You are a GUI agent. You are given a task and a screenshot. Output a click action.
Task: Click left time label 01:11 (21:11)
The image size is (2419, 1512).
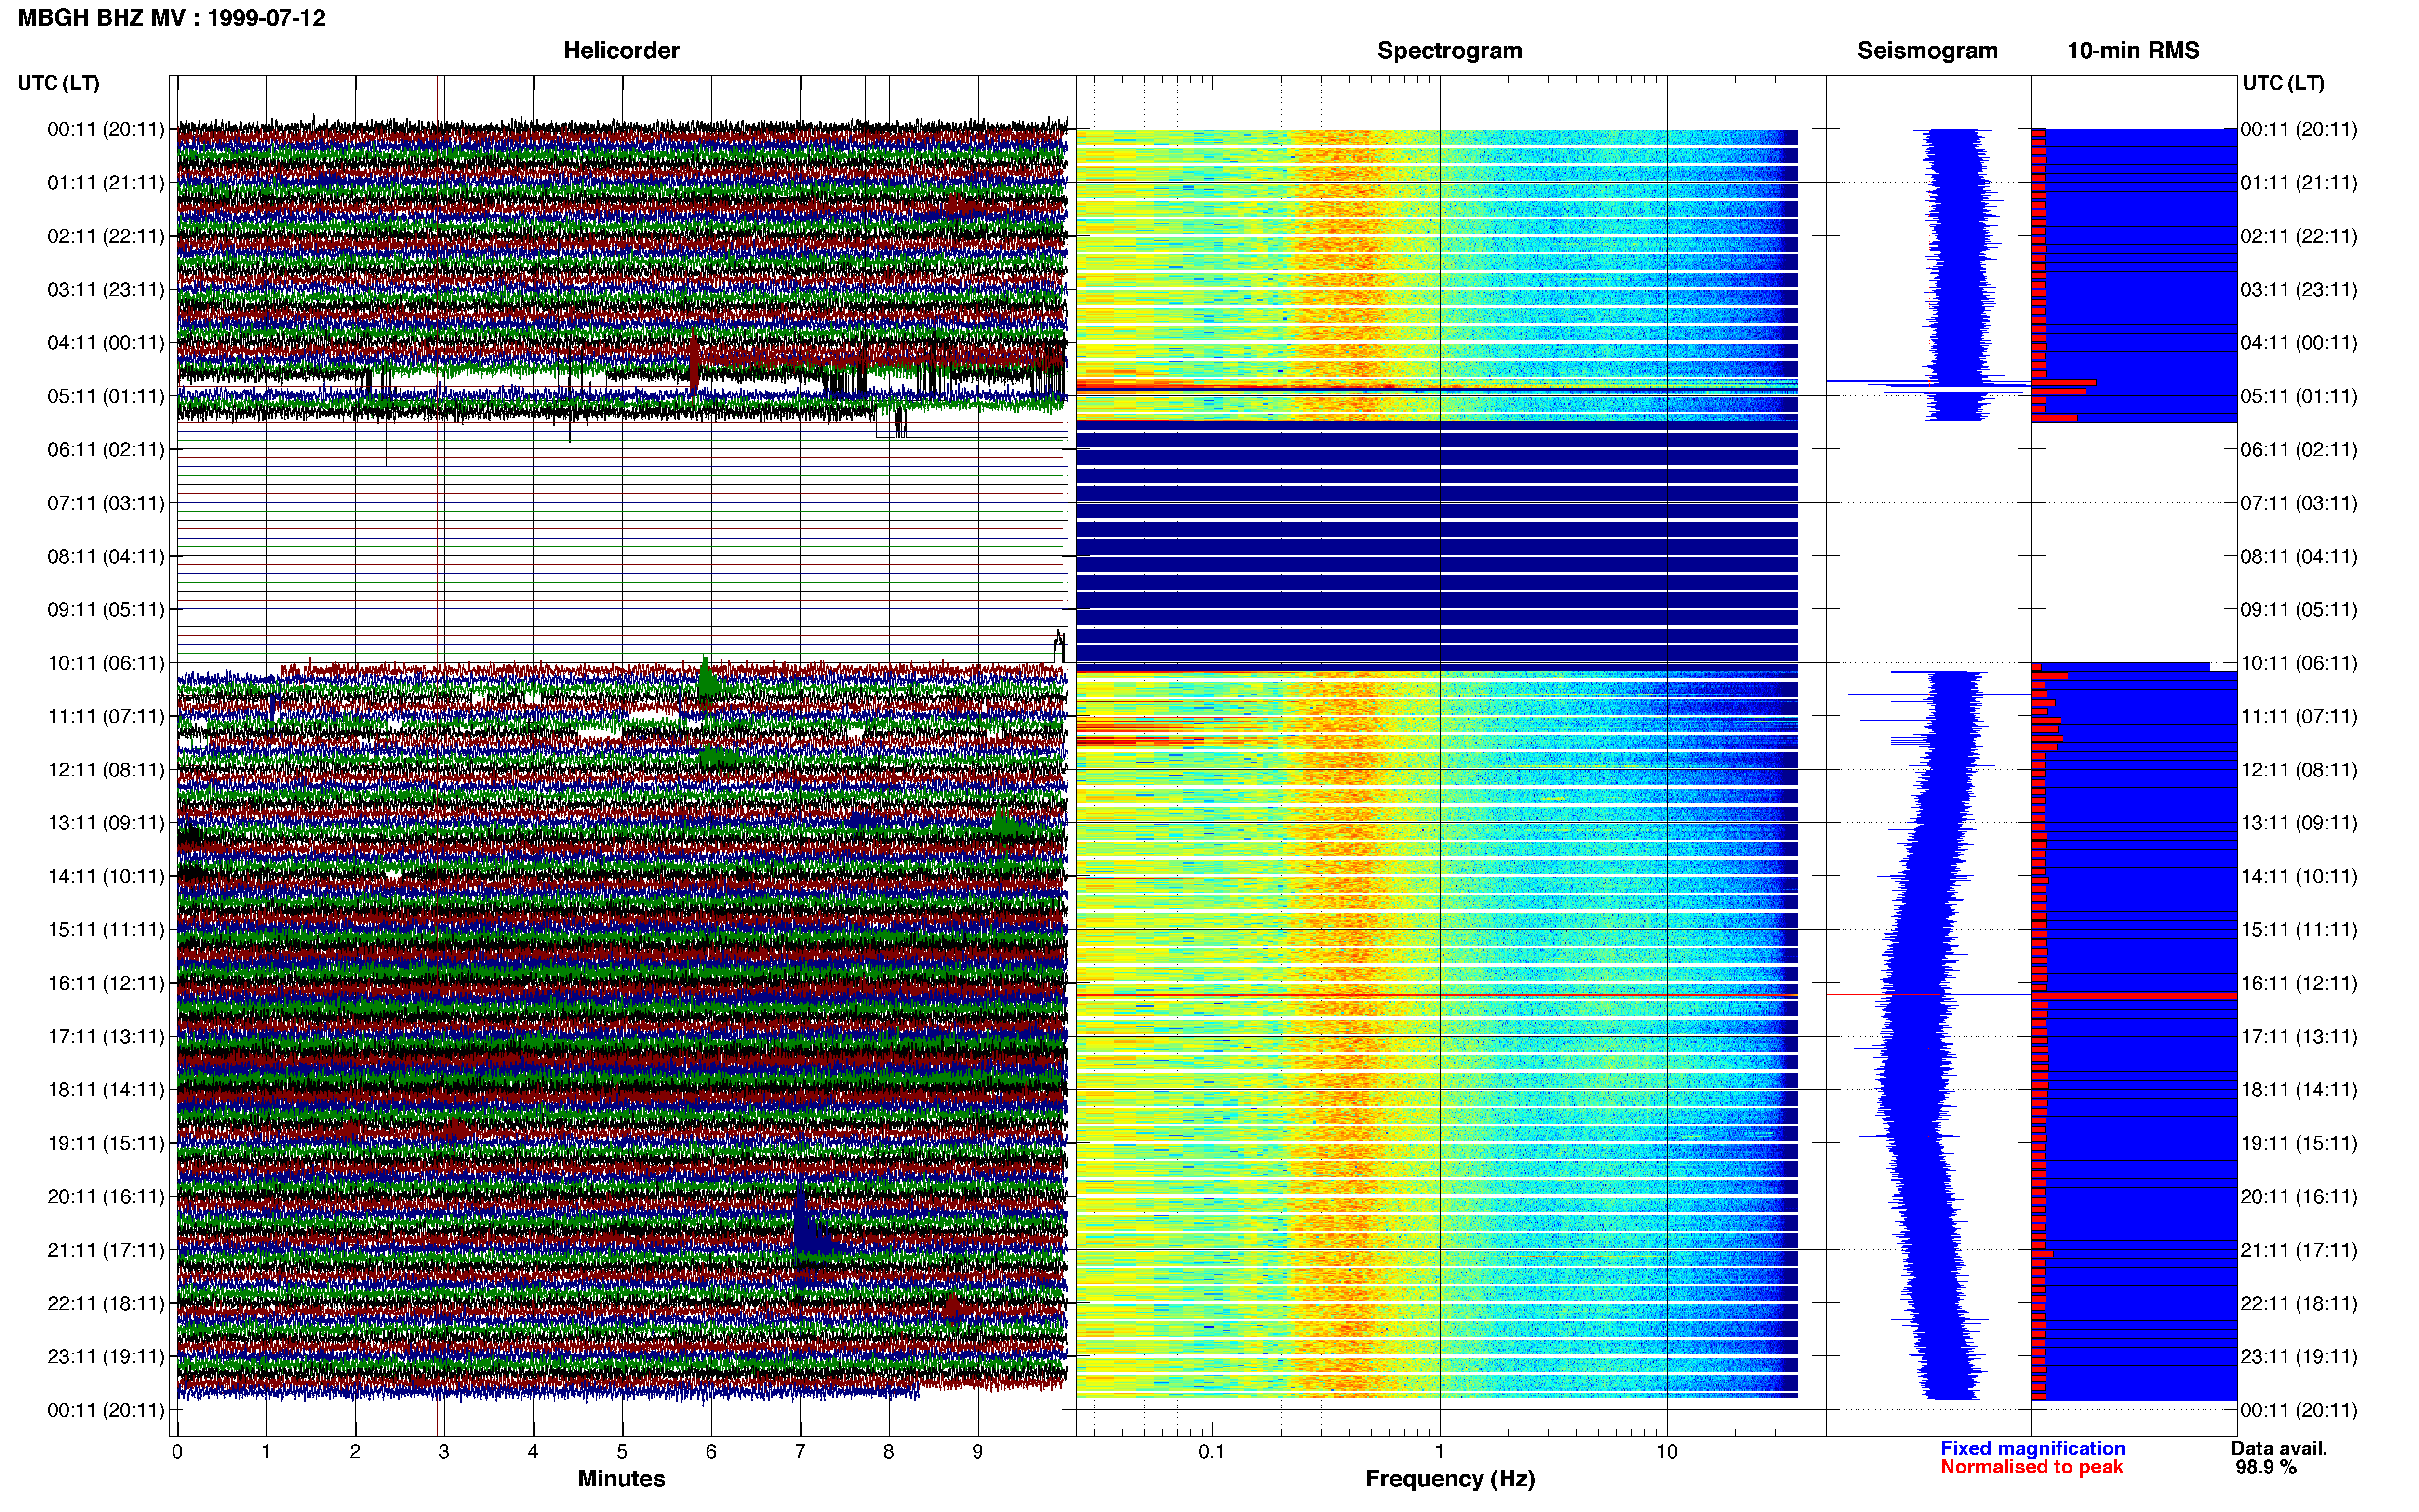[x=106, y=182]
